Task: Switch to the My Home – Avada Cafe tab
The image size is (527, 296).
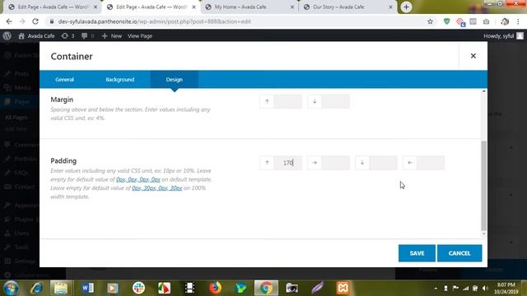Action: tap(250, 7)
